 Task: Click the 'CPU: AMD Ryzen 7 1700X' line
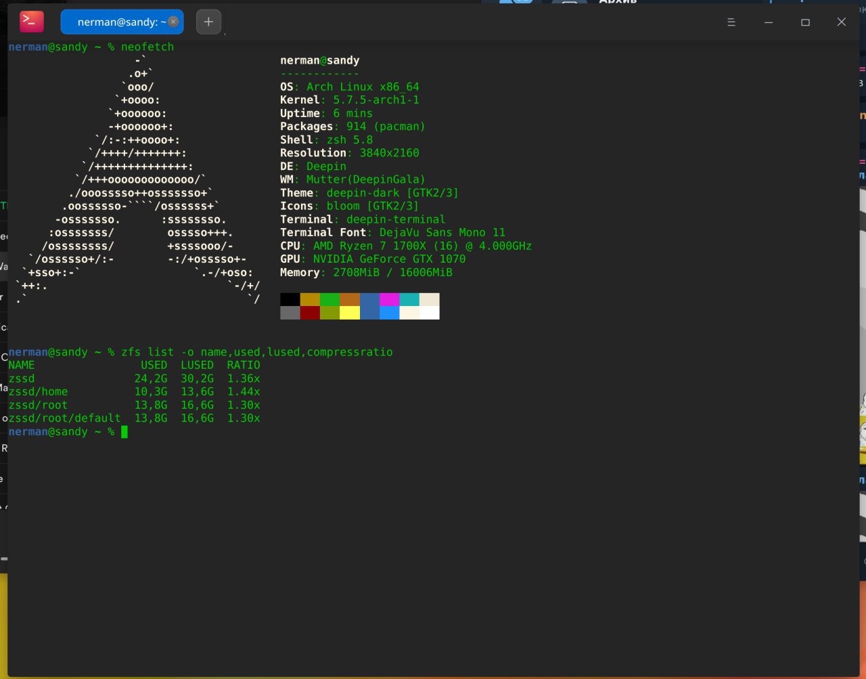point(406,246)
